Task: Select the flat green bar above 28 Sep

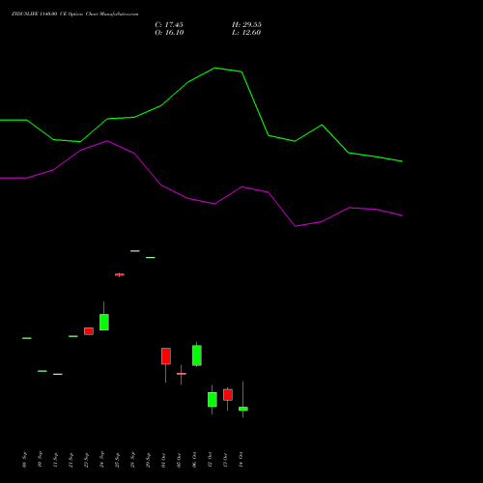Action: (x=135, y=251)
